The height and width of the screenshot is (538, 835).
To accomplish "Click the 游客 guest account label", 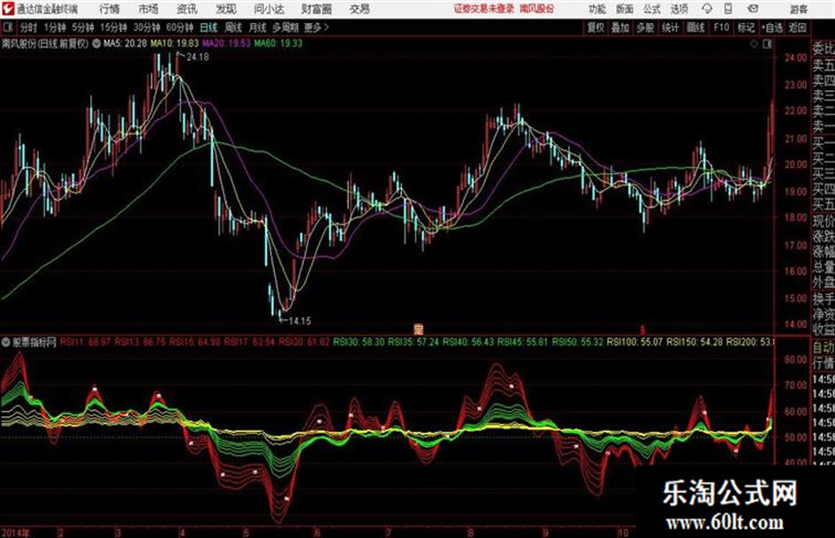I will point(799,9).
